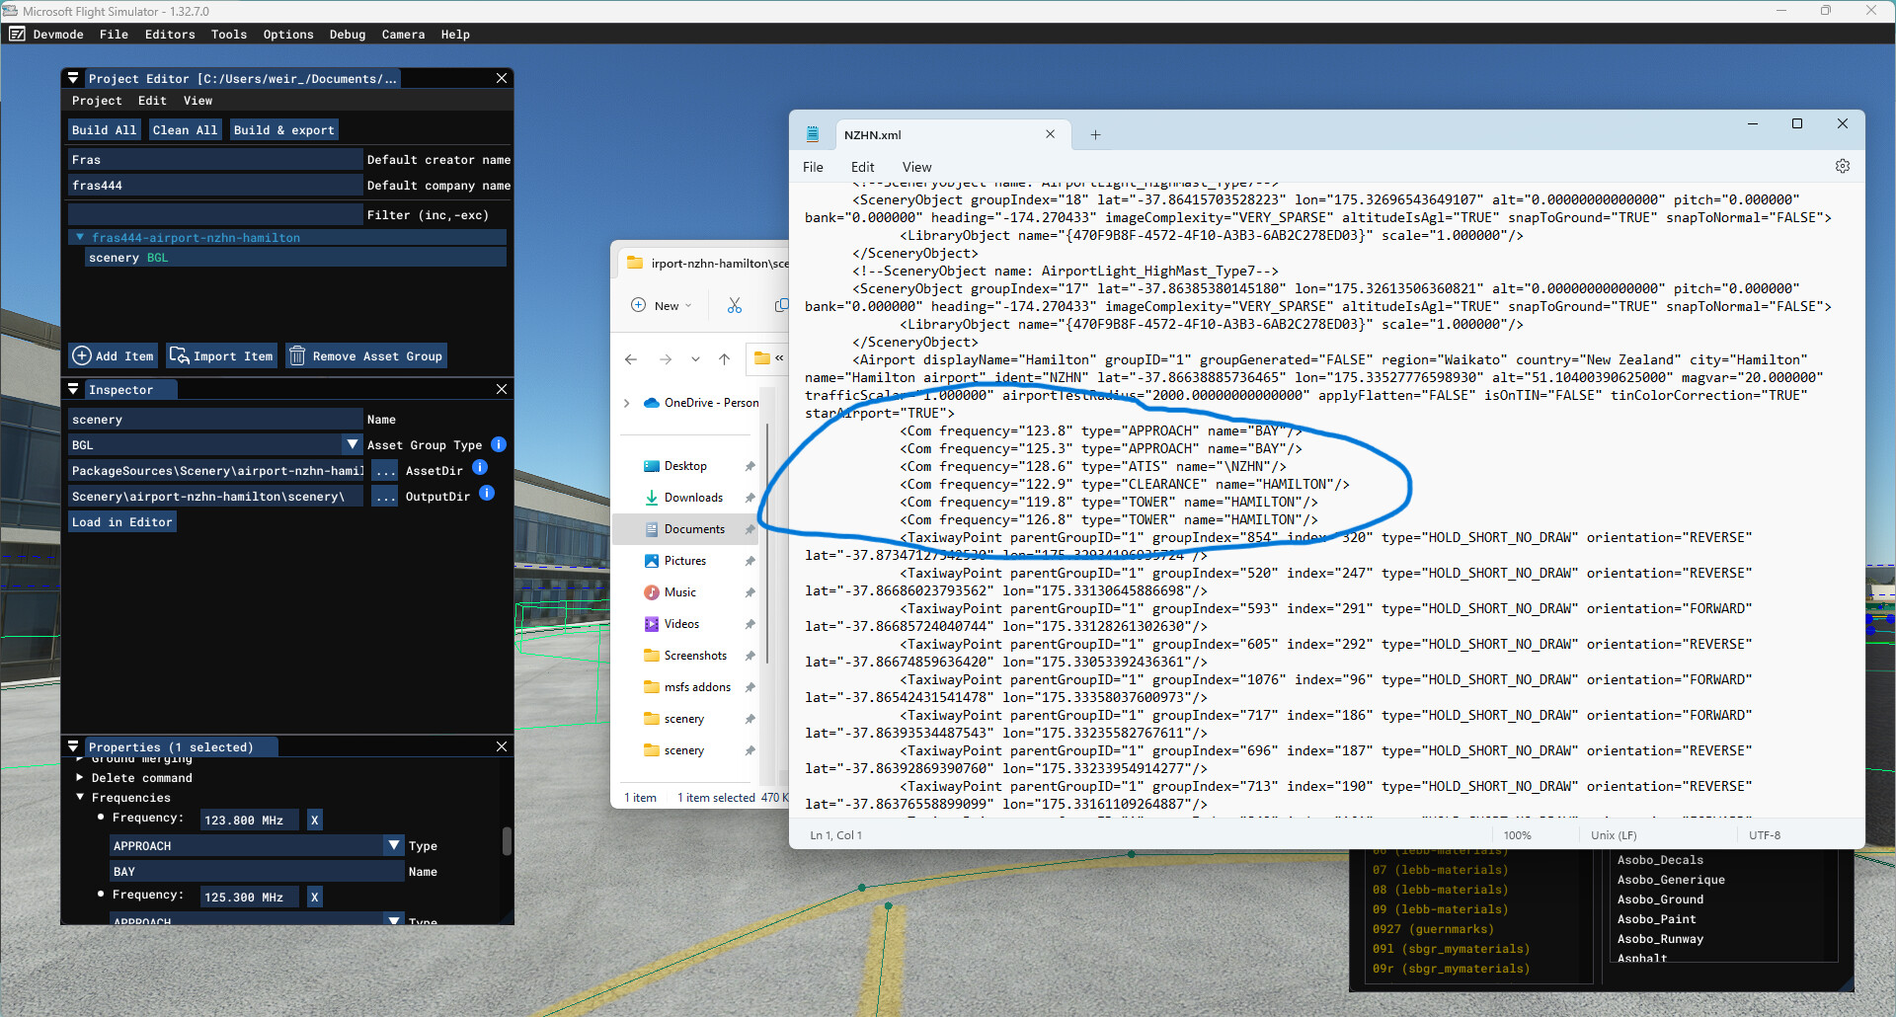Image resolution: width=1896 pixels, height=1017 pixels.
Task: Collapse the fras444-airport-nzhn-hamilton tree node
Action: (x=80, y=237)
